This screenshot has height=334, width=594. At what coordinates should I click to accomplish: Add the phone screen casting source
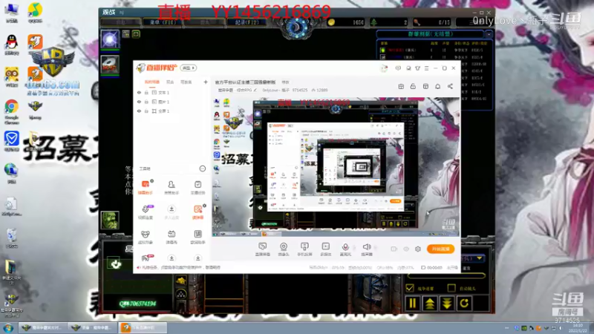click(304, 249)
